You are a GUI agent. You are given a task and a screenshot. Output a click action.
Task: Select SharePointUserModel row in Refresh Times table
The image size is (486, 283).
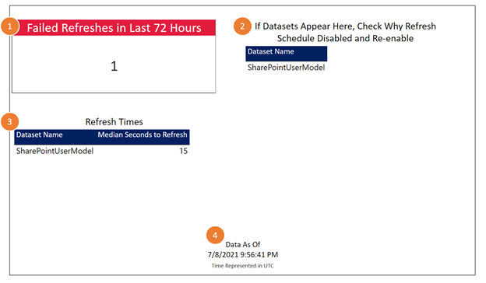click(x=102, y=151)
